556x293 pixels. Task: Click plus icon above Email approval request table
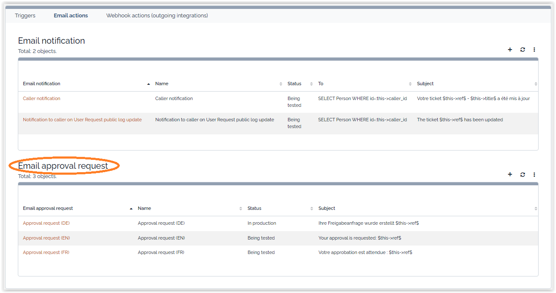tap(510, 174)
